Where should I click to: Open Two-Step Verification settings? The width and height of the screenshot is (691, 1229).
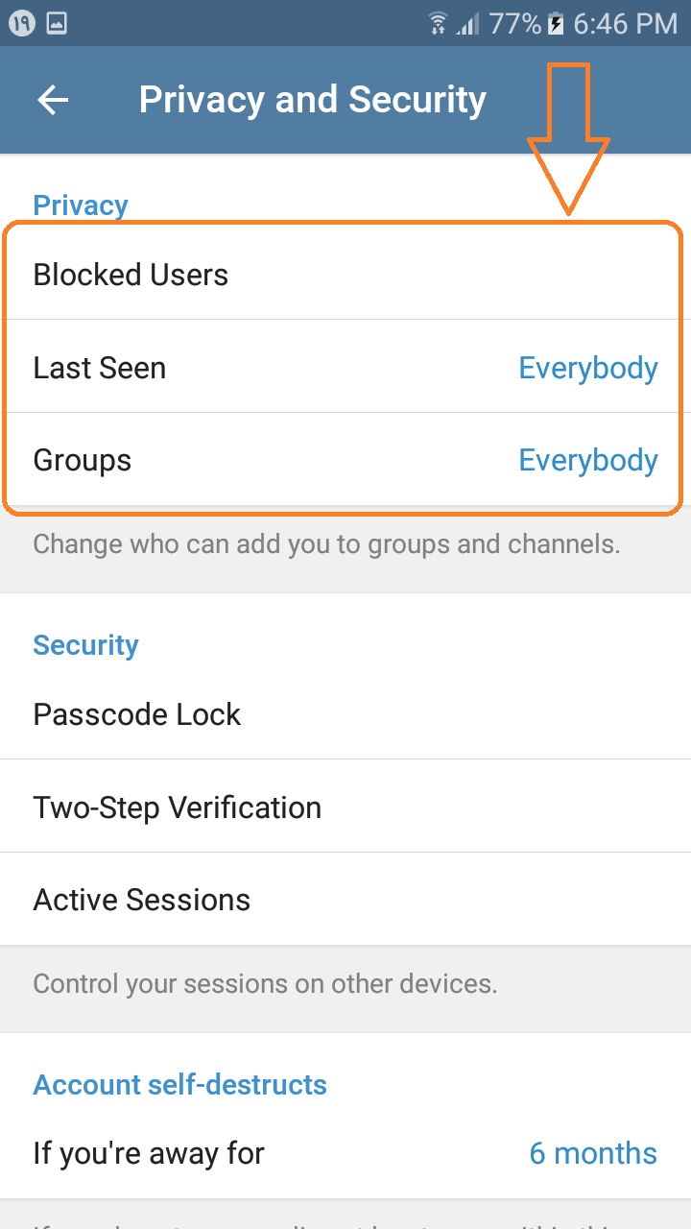click(178, 807)
